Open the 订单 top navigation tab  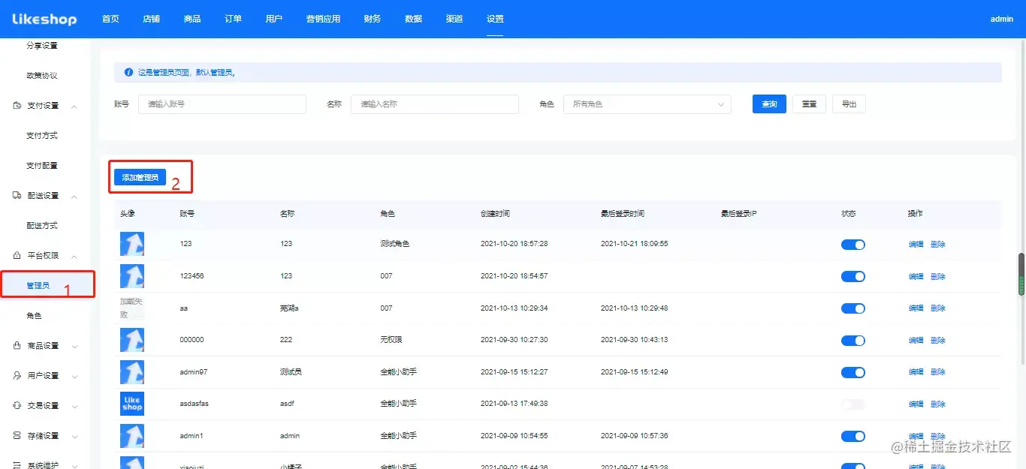(233, 19)
